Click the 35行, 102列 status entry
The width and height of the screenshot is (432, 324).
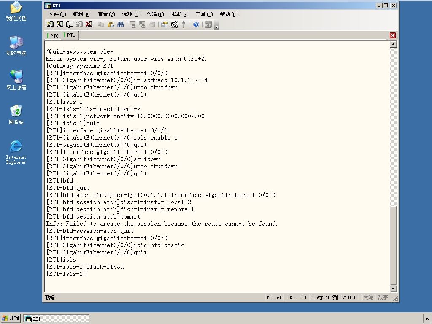point(325,297)
